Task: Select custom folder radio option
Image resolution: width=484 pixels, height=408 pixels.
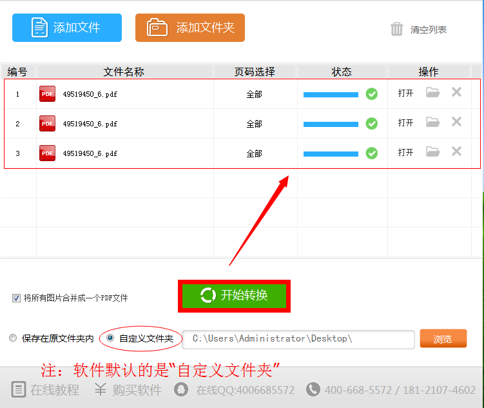Action: click(110, 338)
